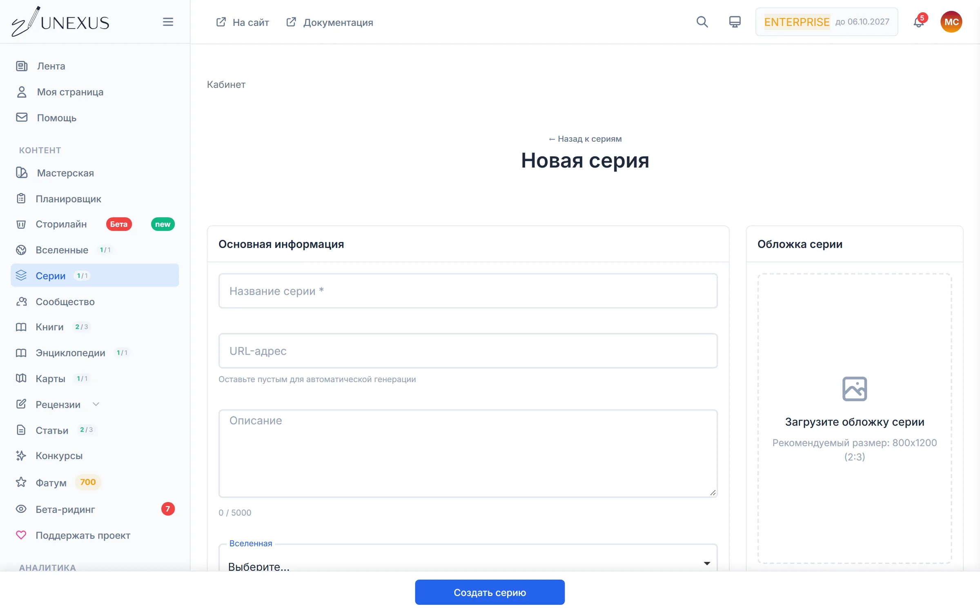Click the Вселенные globe icon

click(21, 250)
